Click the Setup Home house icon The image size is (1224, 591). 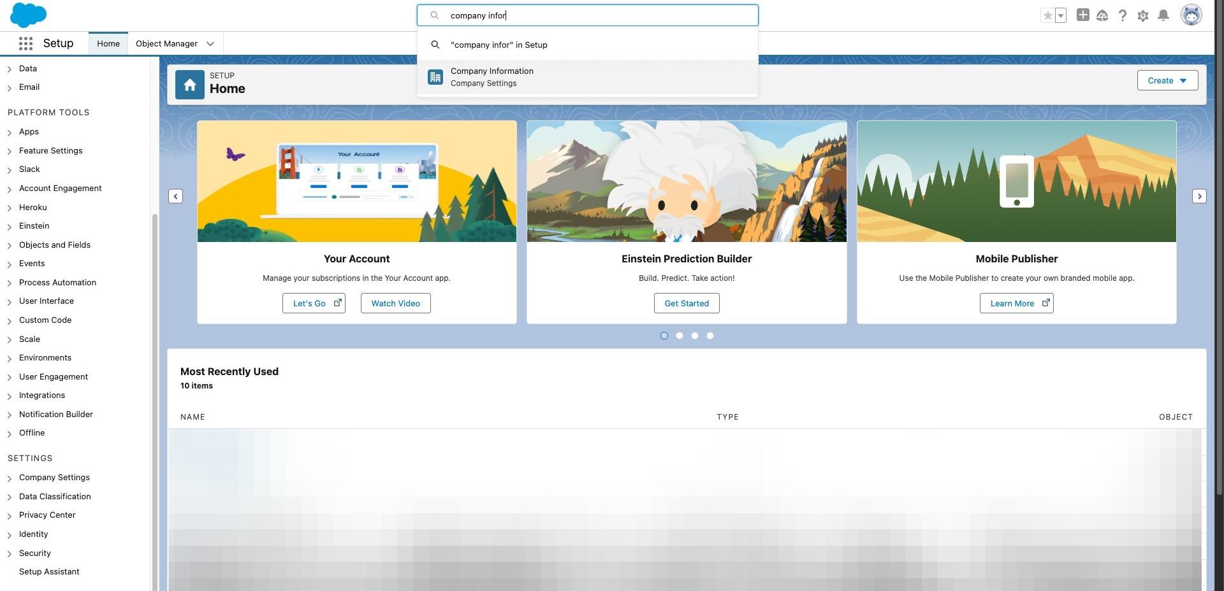pos(190,85)
